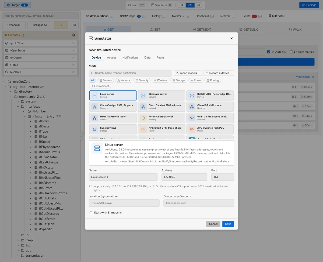Close the Simulator dialog with the X icon
The height and width of the screenshot is (262, 323).
[x=231, y=38]
